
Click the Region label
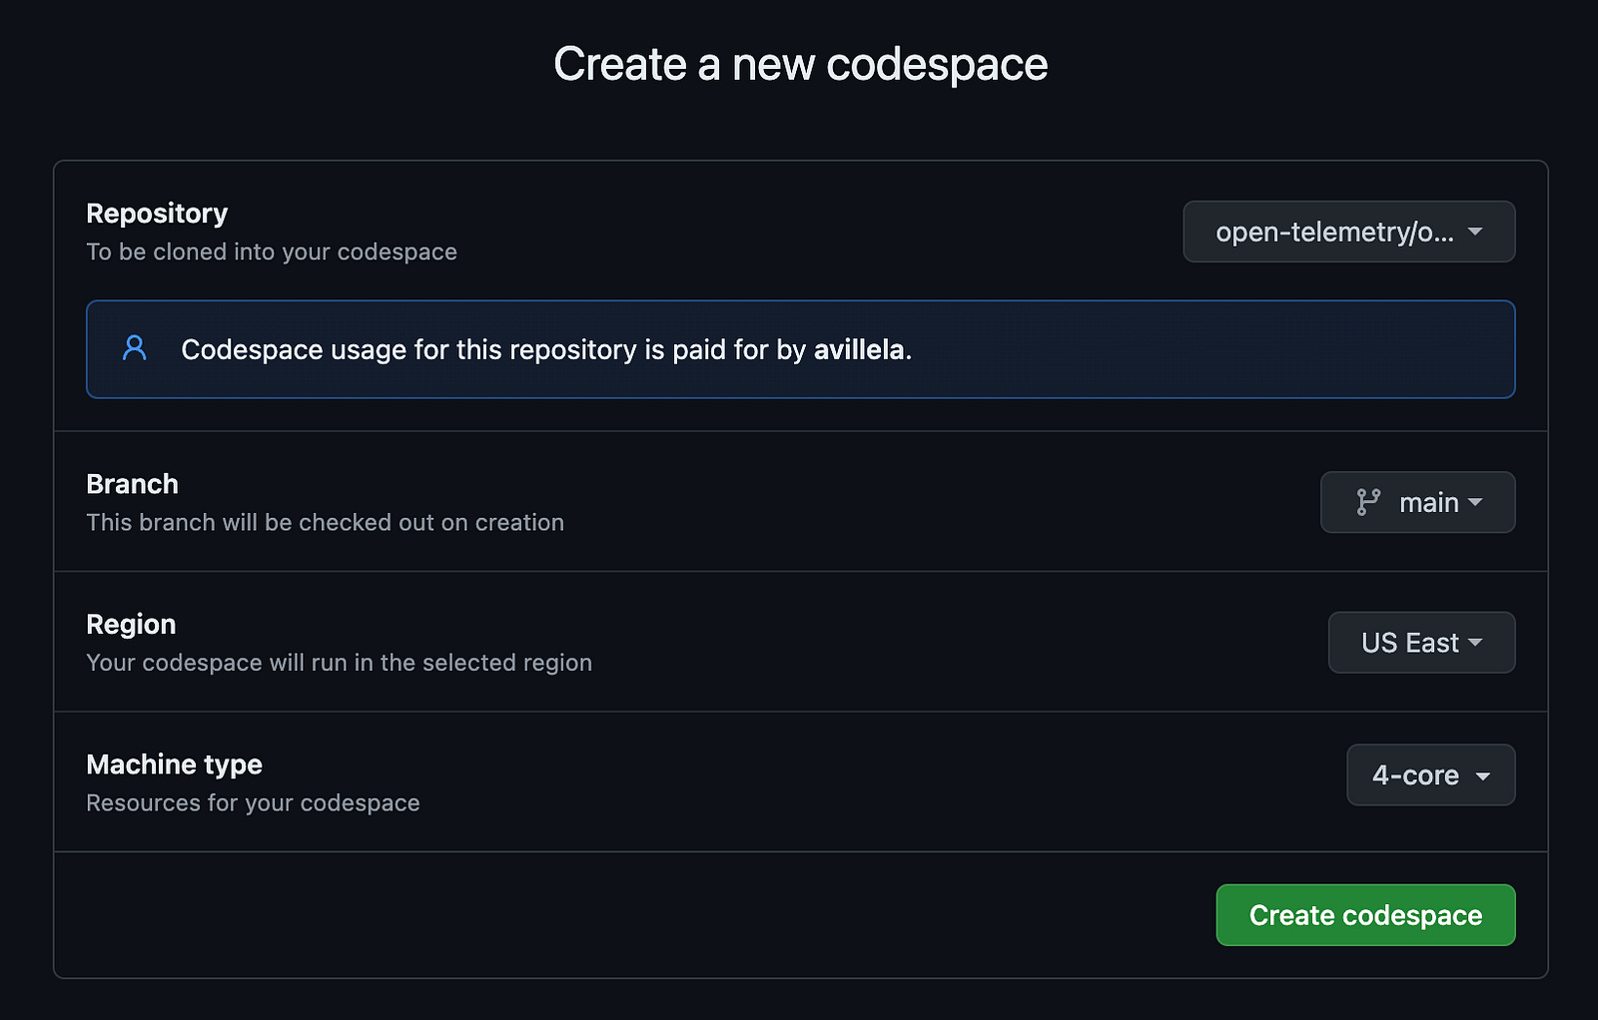pos(131,625)
